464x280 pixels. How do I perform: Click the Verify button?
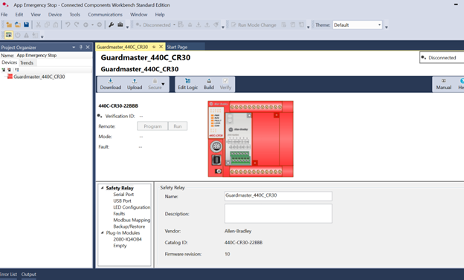[x=225, y=84]
